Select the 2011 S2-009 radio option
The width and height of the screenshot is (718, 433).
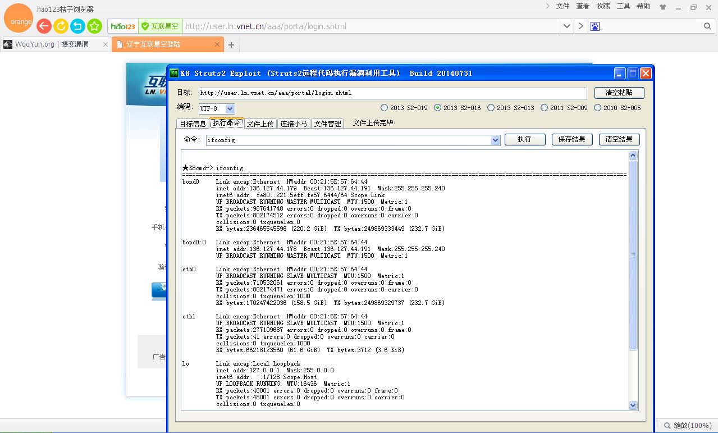(564, 108)
